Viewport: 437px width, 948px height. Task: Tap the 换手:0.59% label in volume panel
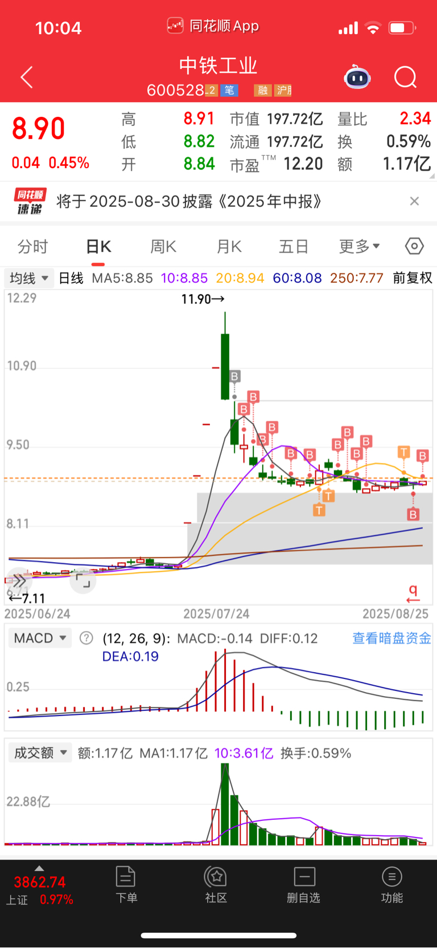(316, 753)
